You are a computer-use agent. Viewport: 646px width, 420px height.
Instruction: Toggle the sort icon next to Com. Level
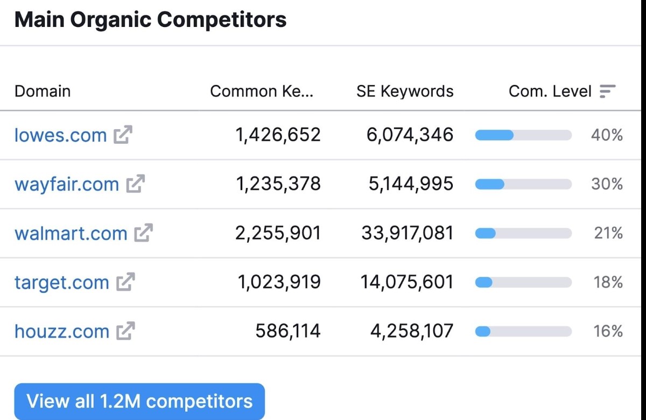tap(607, 92)
